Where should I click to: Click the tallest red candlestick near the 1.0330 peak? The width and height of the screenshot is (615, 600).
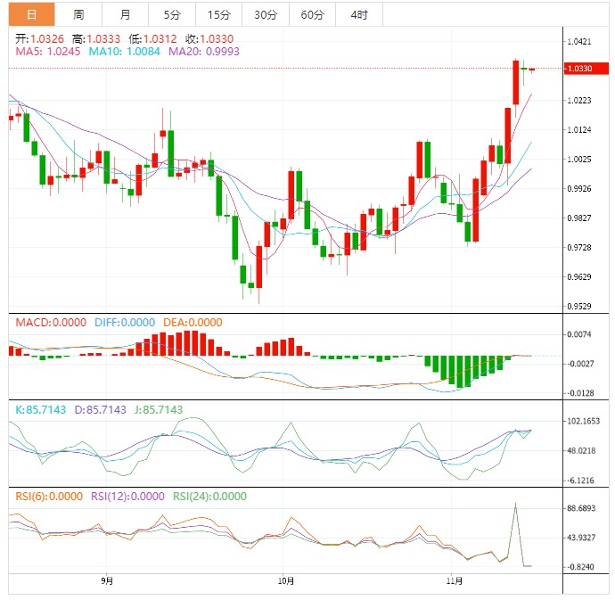coord(516,82)
